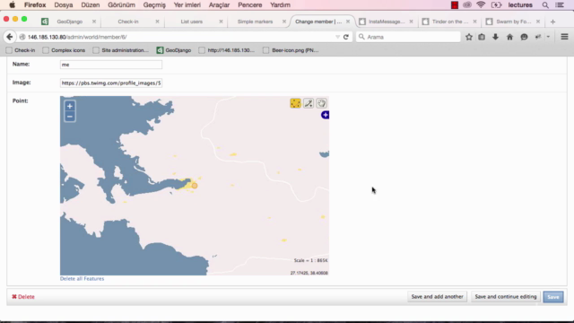Open the Görünüm menu
The image size is (574, 323).
click(x=122, y=4)
